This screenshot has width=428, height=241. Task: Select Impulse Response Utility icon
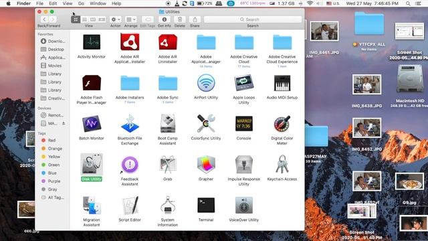click(243, 164)
